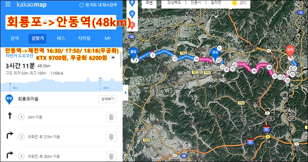Screen dimensions: 308x162
Task: Click right-turn arrow icon for 262m step
Action: click(x=10, y=155)
